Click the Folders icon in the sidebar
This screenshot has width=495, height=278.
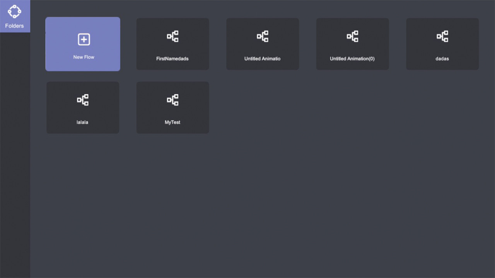15,12
